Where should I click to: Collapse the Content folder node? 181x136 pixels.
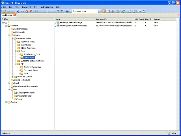click(6, 26)
